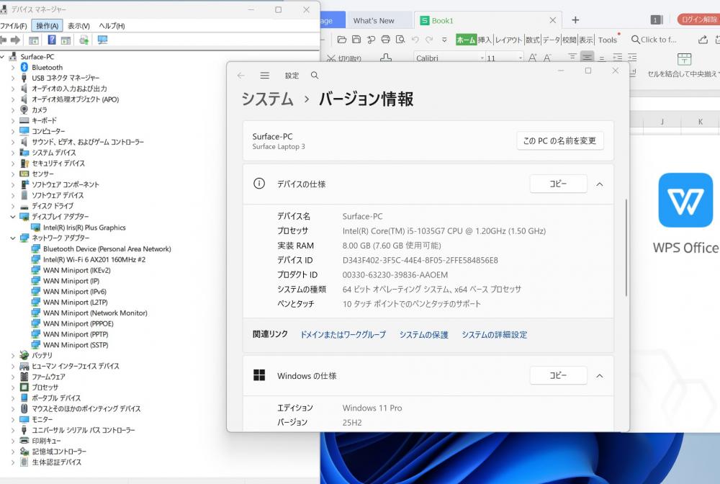The width and height of the screenshot is (720, 484).
Task: Click the update driver toolbar icon
Action: click(84, 40)
